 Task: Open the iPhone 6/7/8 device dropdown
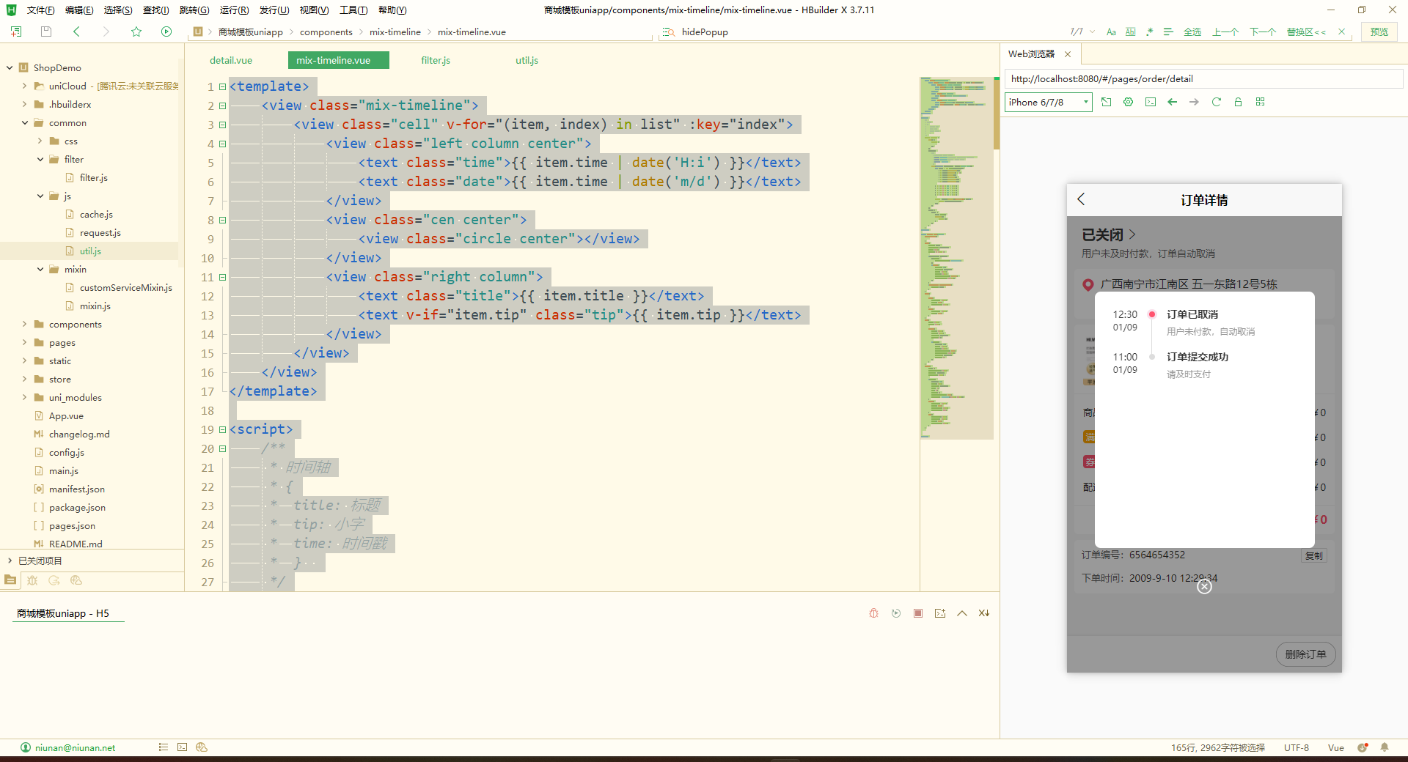(x=1048, y=102)
